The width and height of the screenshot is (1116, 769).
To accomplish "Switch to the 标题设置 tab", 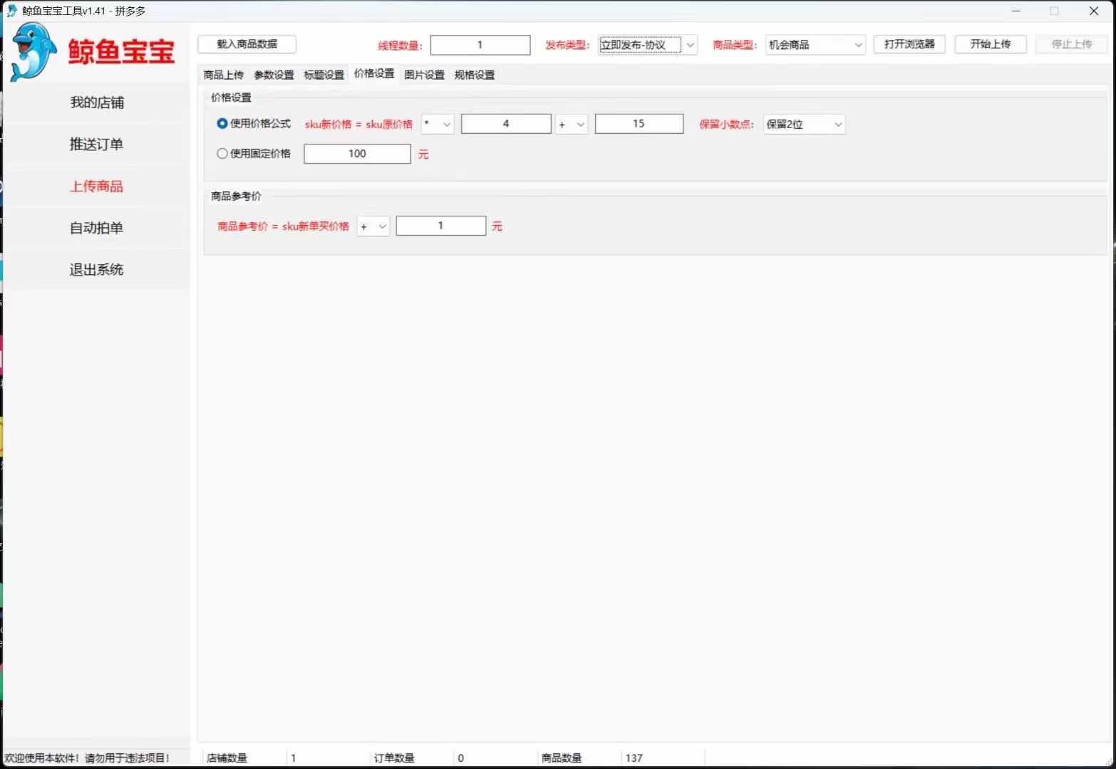I will point(324,75).
